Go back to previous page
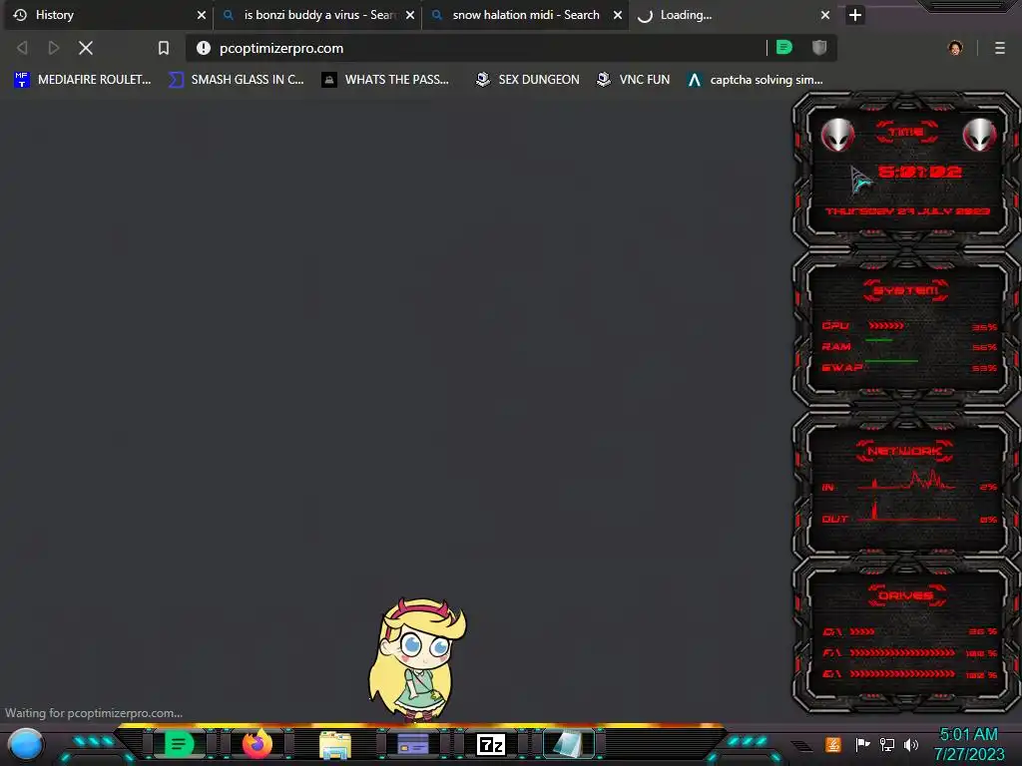The image size is (1022, 766). [22, 48]
